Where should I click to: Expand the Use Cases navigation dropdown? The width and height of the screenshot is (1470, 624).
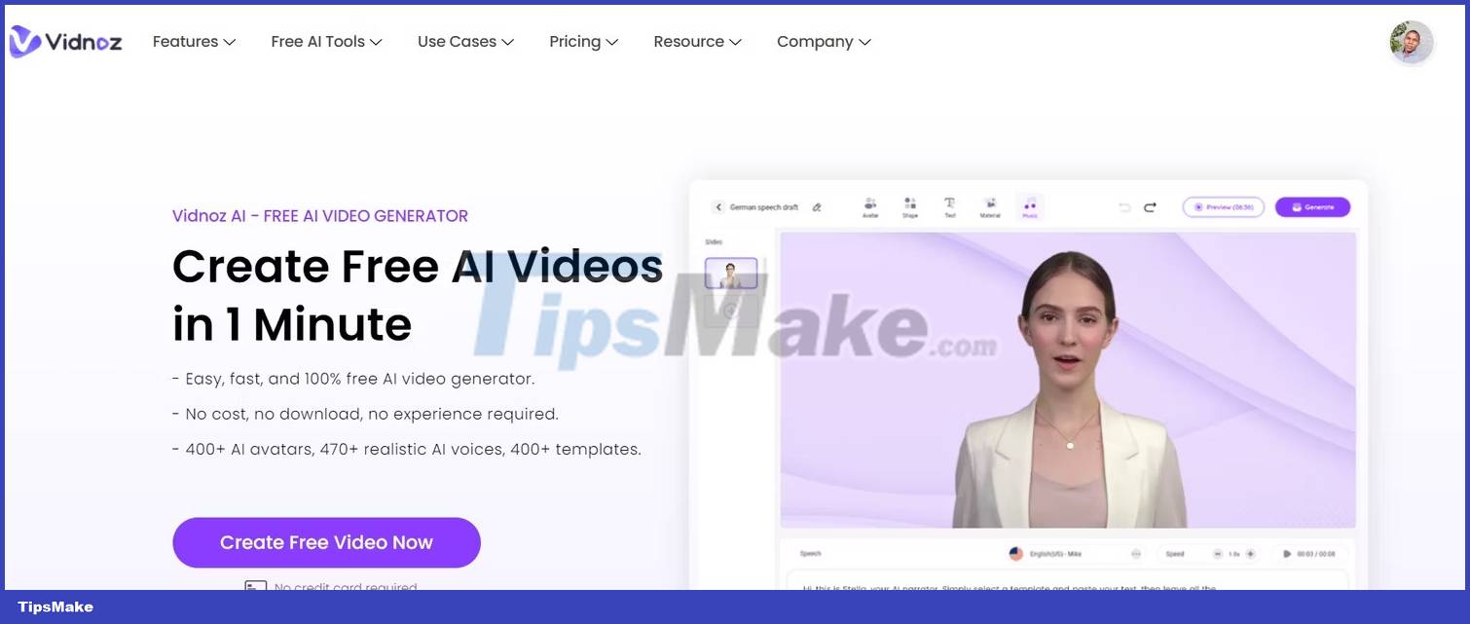[464, 41]
